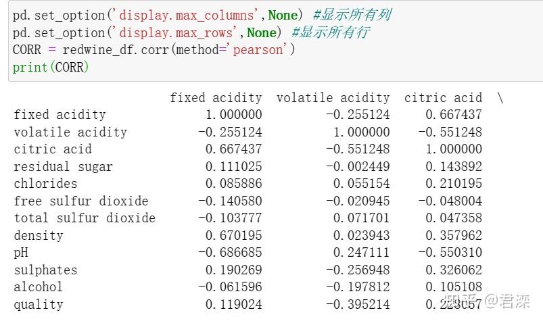Click the chlorides row label
This screenshot has width=543, height=323.
click(46, 184)
